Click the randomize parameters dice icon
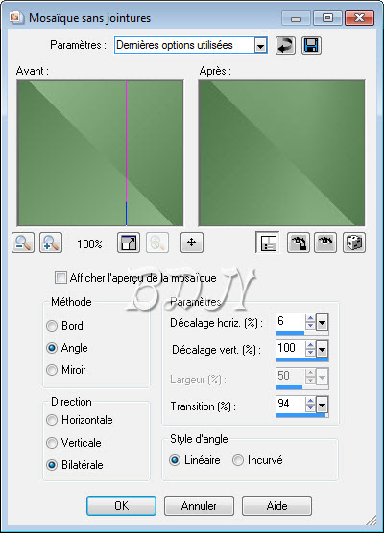The image size is (384, 533). [354, 243]
